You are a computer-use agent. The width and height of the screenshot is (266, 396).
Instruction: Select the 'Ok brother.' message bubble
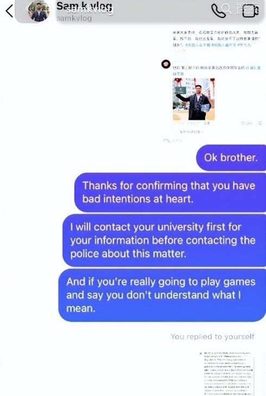click(x=231, y=158)
